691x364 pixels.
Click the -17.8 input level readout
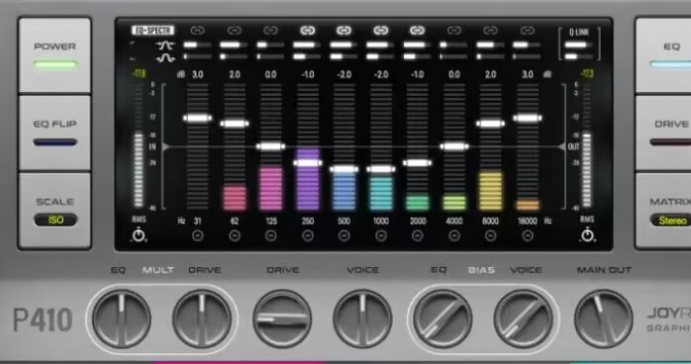tap(139, 74)
